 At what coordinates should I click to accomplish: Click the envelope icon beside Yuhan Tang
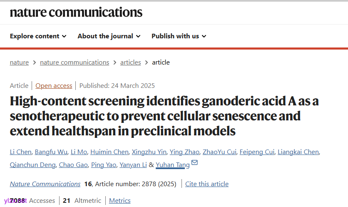[194, 163]
